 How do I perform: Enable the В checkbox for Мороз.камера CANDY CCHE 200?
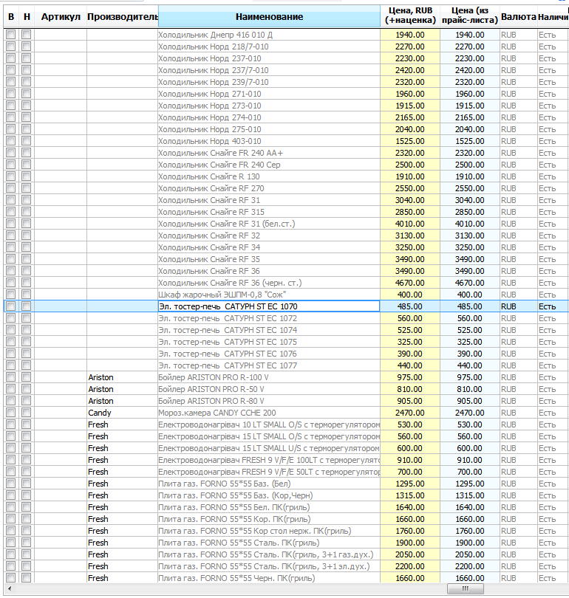pyautogui.click(x=10, y=413)
